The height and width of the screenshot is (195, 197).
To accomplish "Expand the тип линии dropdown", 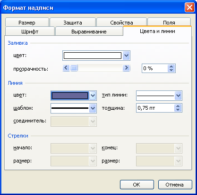I will pos(178,96).
